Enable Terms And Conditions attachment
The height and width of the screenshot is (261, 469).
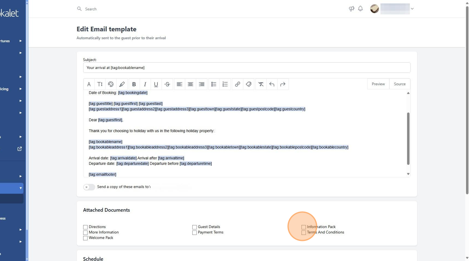coord(304,233)
